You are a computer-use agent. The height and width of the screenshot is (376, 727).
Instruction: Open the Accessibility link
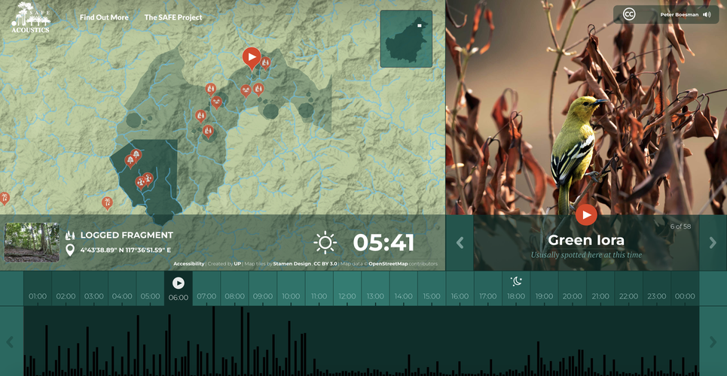click(188, 264)
